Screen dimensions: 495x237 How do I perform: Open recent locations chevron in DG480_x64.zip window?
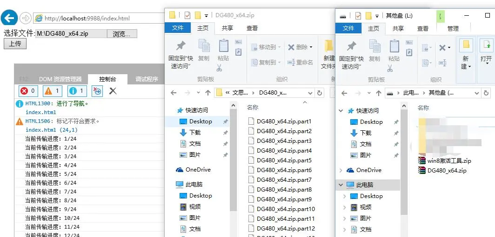[x=198, y=93]
